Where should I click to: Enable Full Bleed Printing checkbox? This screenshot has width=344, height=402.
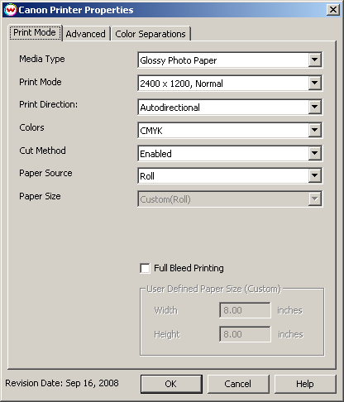coord(145,268)
